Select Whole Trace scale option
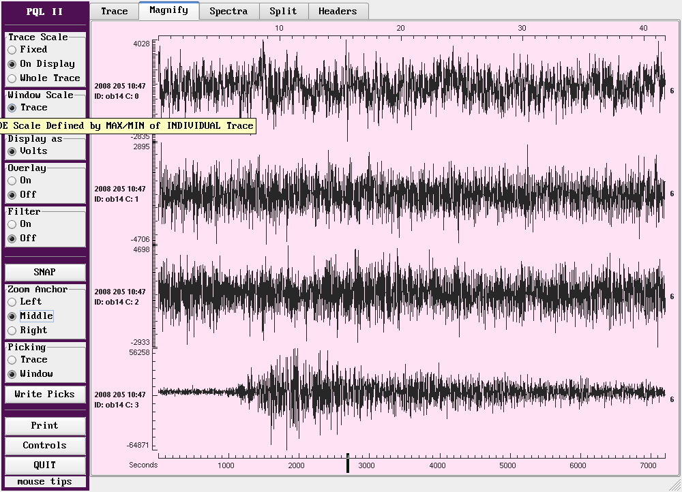Viewport: 682px width, 492px height. click(x=12, y=78)
